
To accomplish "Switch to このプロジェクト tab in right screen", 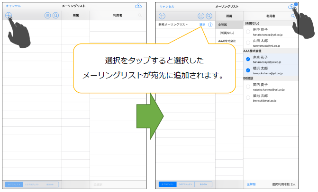I will (186, 183).
